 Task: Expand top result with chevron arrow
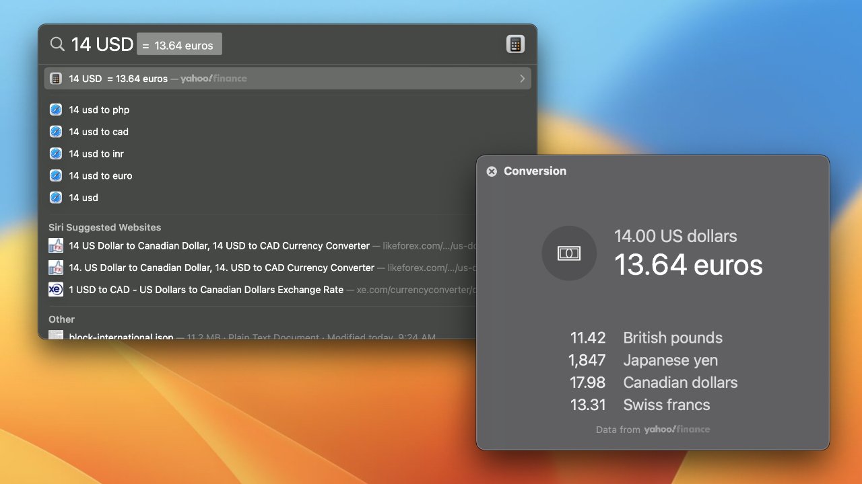click(x=522, y=79)
